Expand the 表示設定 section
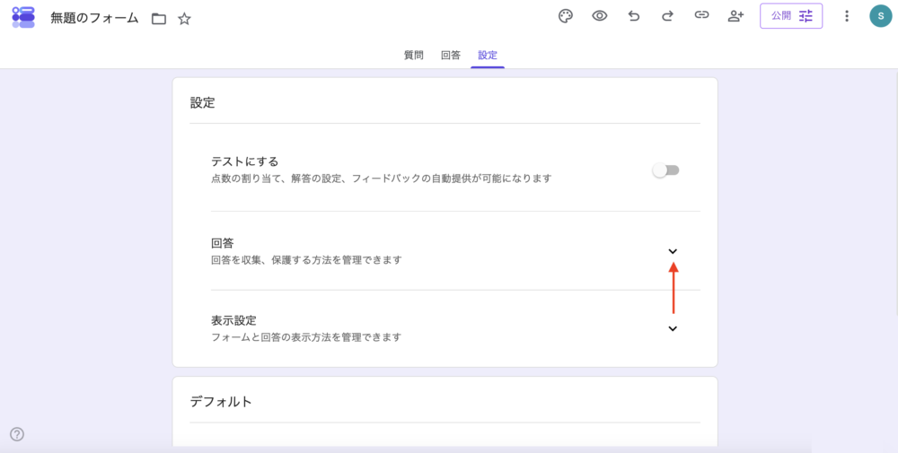Viewport: 898px width, 453px height. tap(673, 328)
